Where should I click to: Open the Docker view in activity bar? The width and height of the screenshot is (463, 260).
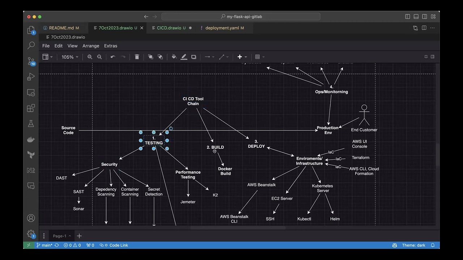[31, 139]
